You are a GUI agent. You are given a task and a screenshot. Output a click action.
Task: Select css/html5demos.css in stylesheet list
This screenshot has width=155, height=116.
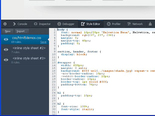click(x=25, y=39)
